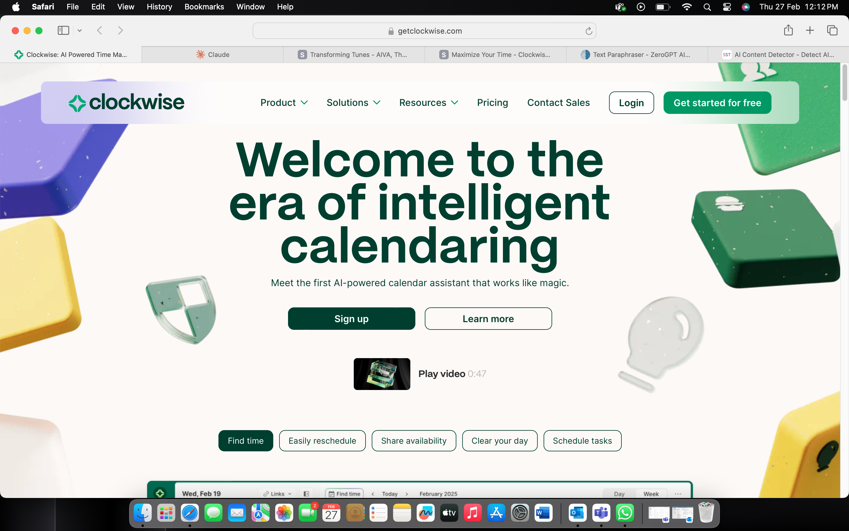Open FaceTime from the Dock
Screen dimensions: 849x531
pyautogui.click(x=308, y=513)
